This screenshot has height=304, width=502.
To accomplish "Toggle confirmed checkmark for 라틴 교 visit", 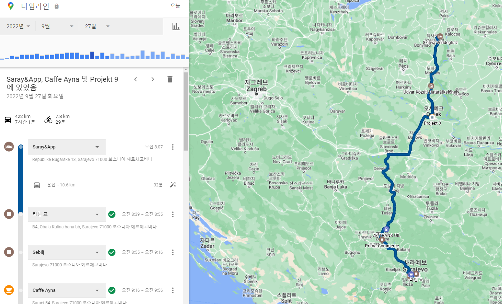I will click(112, 214).
